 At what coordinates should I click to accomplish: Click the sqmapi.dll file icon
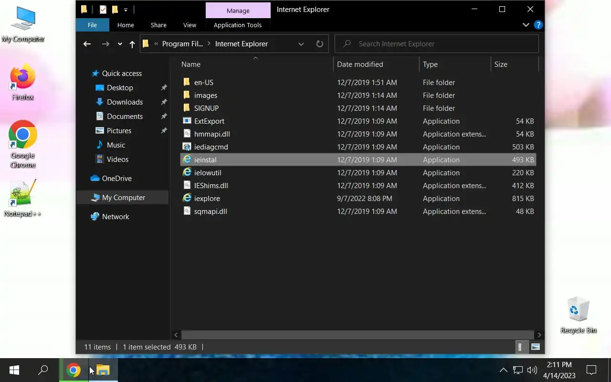point(187,211)
